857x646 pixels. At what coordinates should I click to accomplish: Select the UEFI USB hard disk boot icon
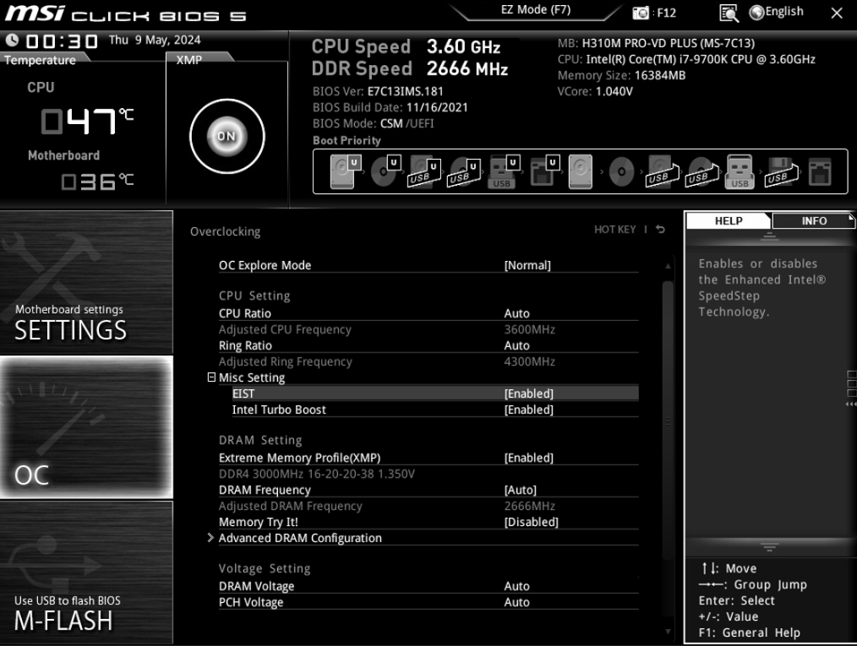click(424, 172)
